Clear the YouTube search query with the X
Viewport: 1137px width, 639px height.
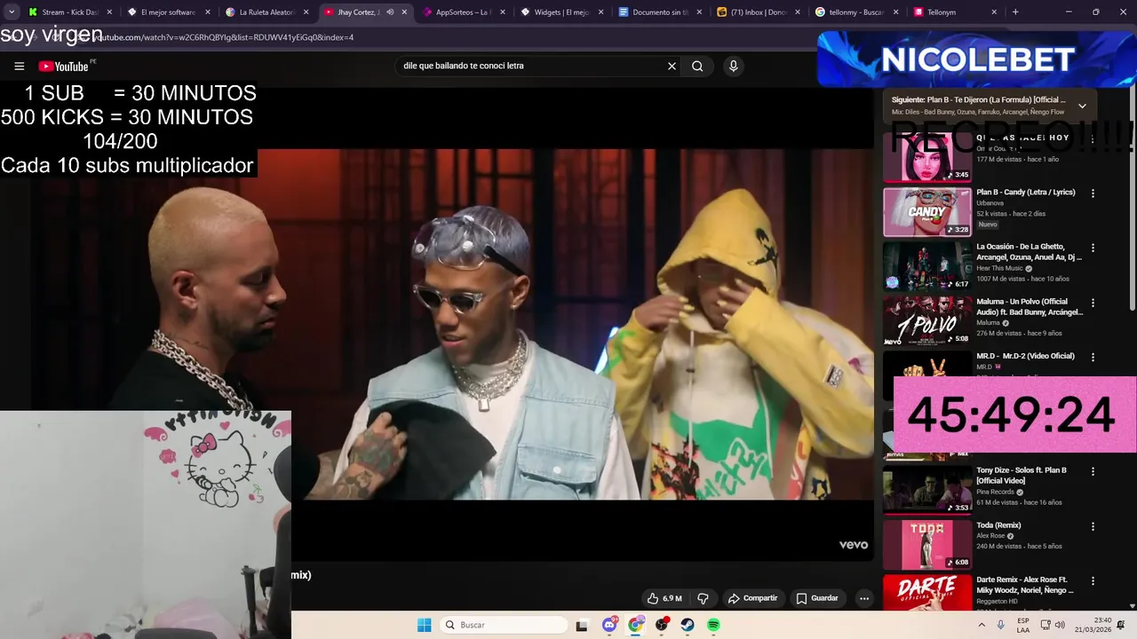point(672,66)
